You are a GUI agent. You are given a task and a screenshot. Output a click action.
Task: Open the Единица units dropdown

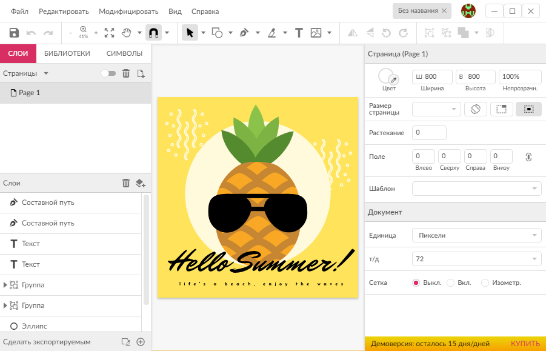point(476,235)
